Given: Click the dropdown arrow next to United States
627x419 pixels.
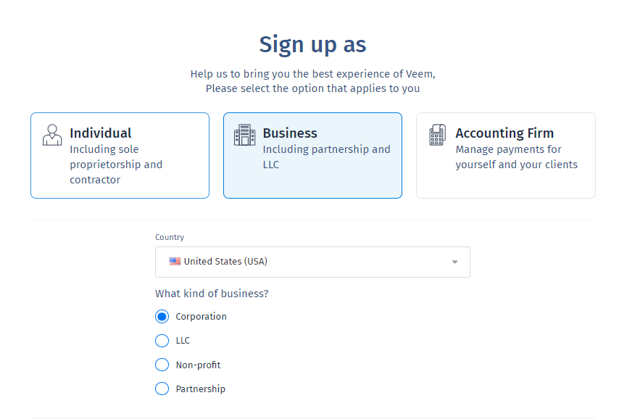Looking at the screenshot, I should point(454,262).
